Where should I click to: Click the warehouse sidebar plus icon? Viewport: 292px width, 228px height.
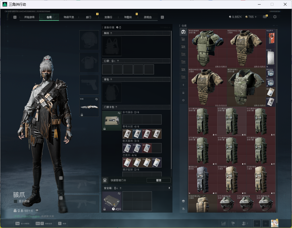(x=183, y=85)
